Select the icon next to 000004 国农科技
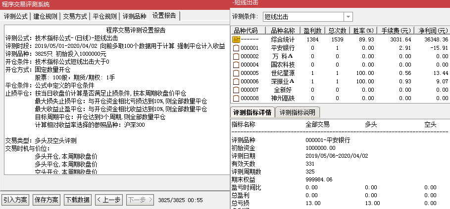This screenshot has width=450, height=209. (236, 65)
